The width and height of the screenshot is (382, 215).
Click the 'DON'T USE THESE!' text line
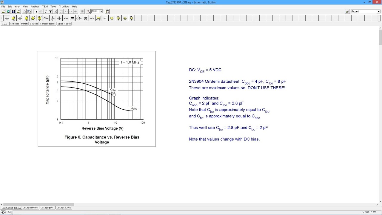click(237, 88)
